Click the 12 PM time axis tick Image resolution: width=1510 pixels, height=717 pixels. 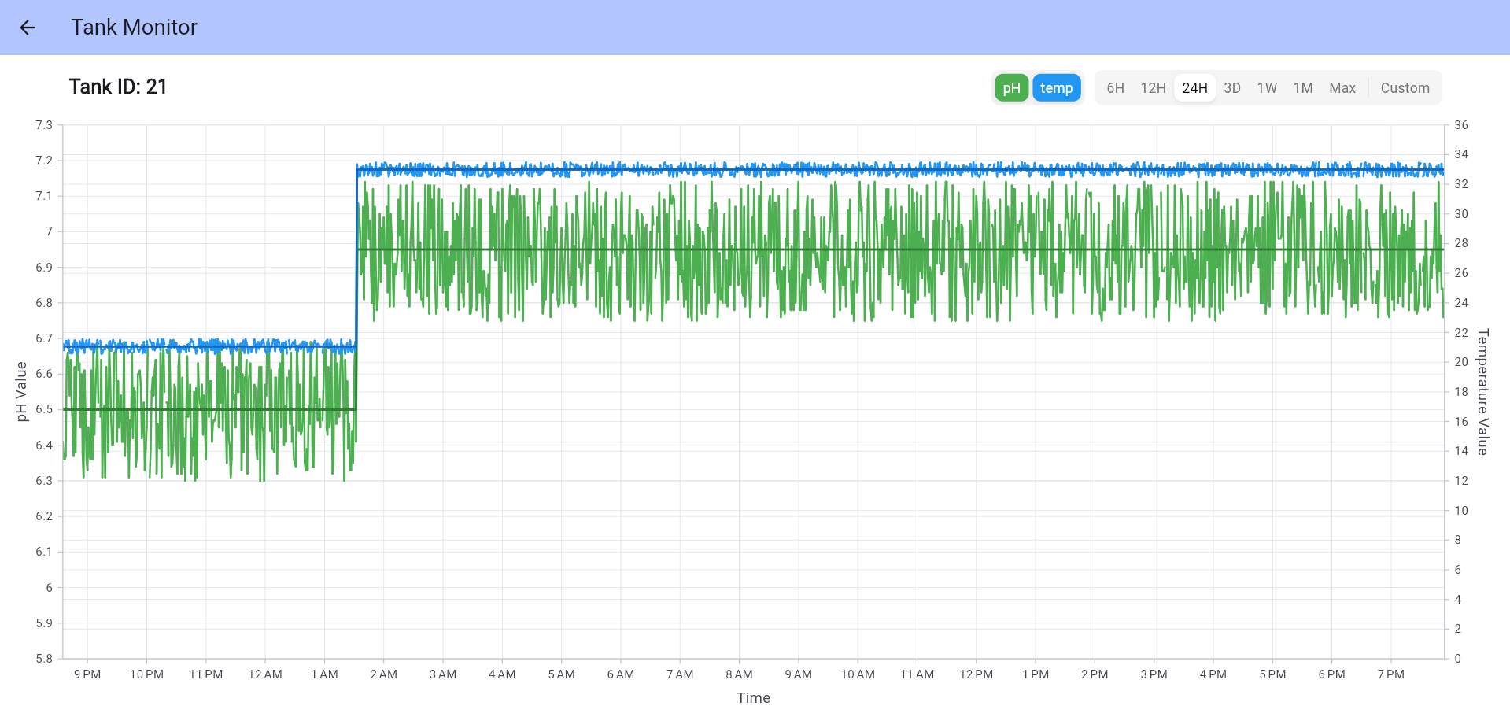(976, 674)
